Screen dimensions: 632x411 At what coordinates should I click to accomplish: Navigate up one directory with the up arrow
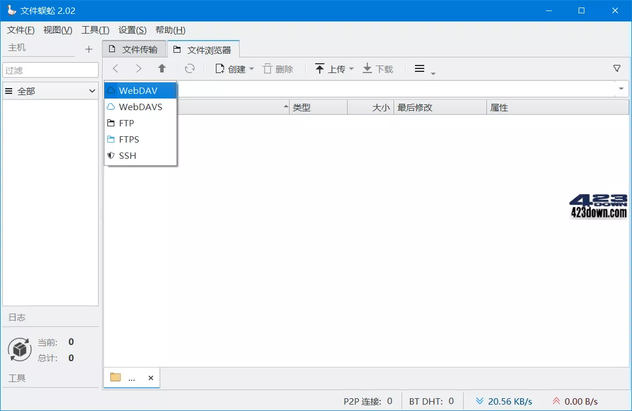tap(162, 68)
